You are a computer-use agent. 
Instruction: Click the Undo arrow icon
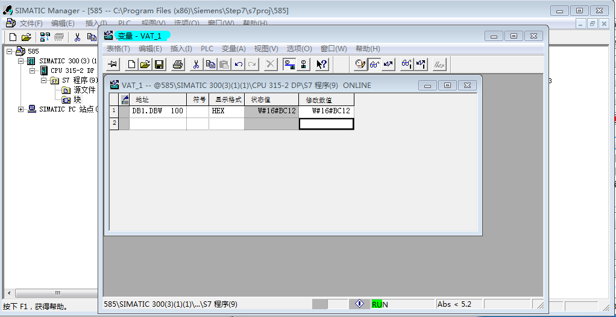(239, 64)
